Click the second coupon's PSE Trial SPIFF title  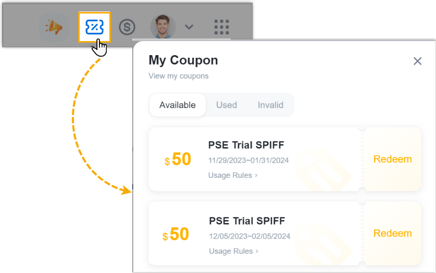[247, 221]
